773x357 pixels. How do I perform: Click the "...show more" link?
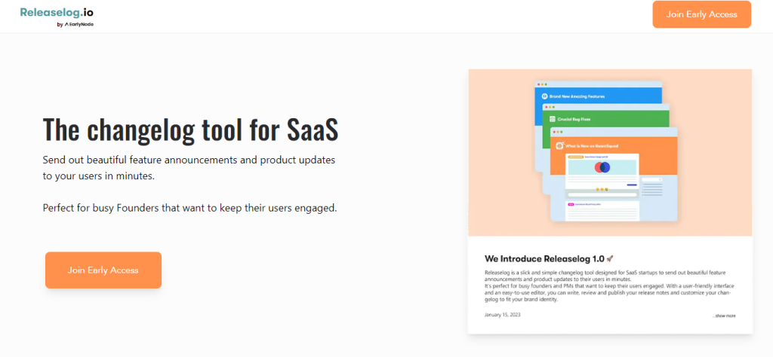tap(723, 316)
